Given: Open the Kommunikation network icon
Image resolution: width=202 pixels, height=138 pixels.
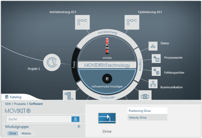Looking at the screenshot, I should [x=153, y=84].
